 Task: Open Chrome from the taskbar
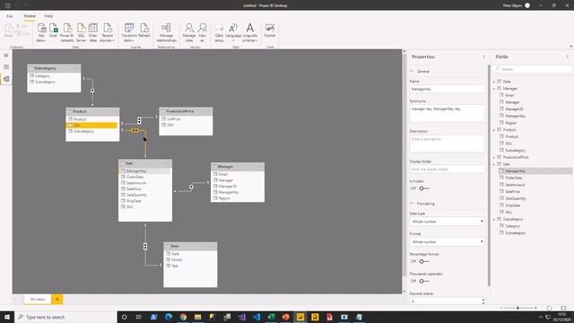[x=183, y=317]
